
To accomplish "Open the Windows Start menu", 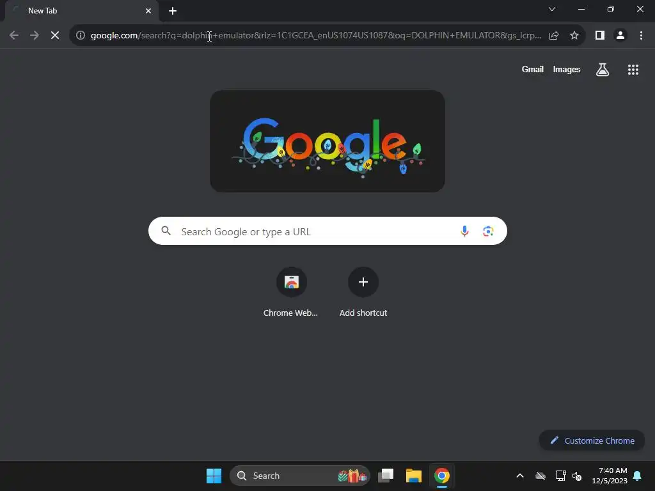I will coord(214,476).
